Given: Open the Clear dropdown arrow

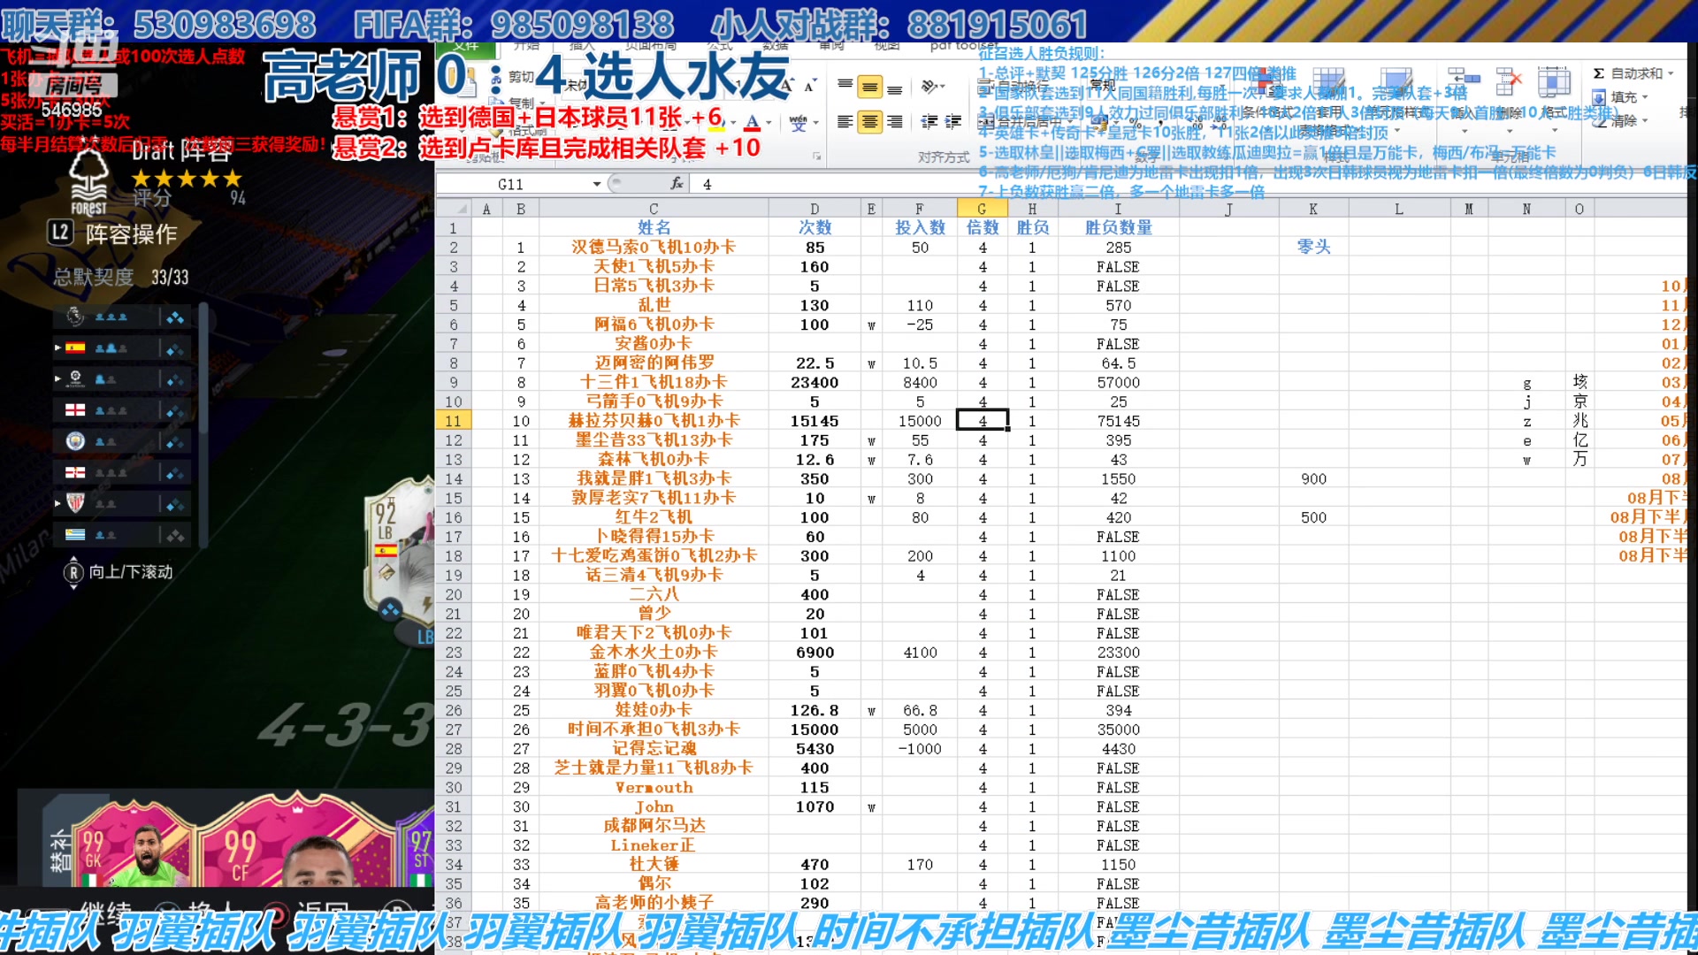Looking at the screenshot, I should [1645, 121].
